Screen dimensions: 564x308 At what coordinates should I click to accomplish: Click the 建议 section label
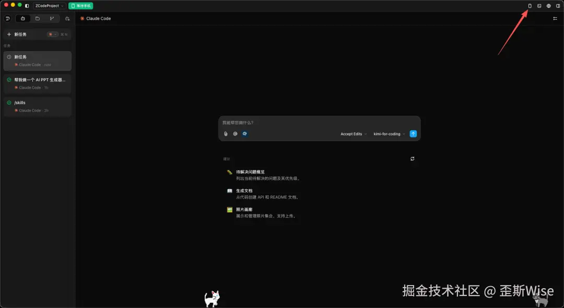pos(226,159)
